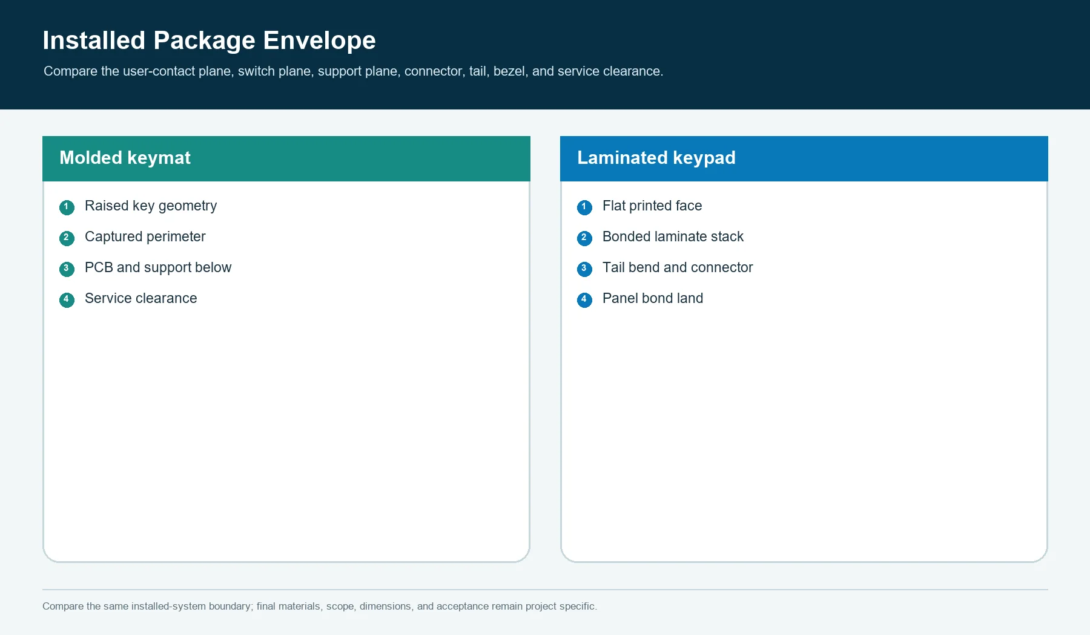Select the Laminated keypad card header
This screenshot has height=635, width=1090.
(804, 158)
